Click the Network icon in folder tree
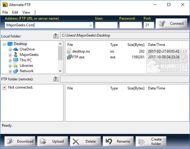Screen dimensions: 190x149 coord(16,71)
